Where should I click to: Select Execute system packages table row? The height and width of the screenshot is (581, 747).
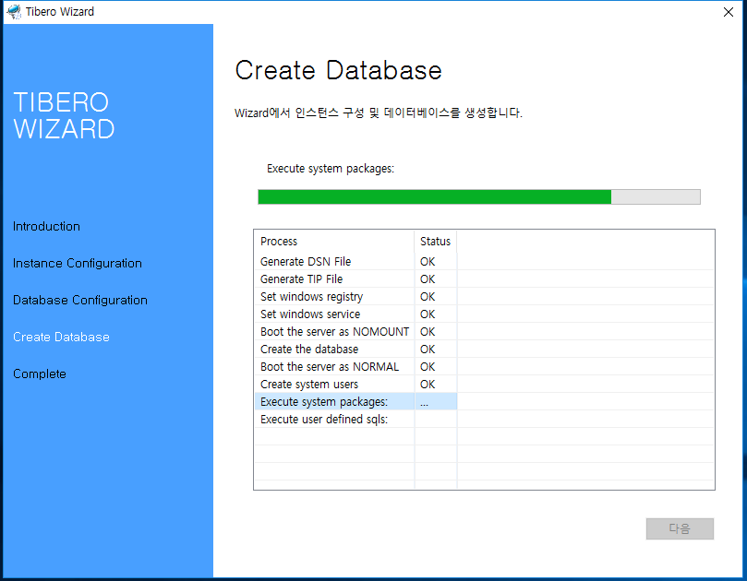coord(484,401)
